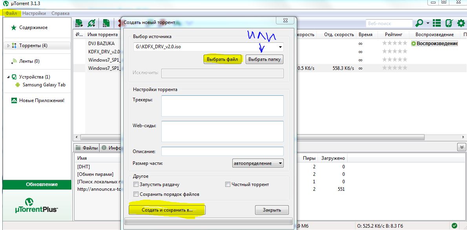This screenshot has height=230, width=467.
Task: Collapse the details pane with double chevron
Action: tap(462, 147)
